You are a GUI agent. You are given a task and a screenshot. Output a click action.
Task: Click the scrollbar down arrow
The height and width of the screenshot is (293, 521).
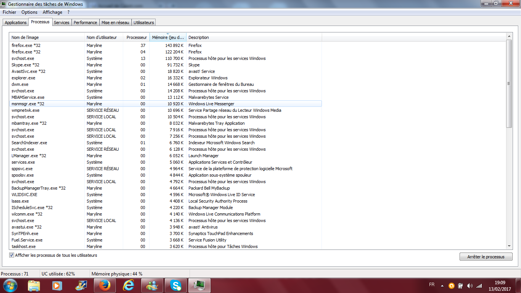click(509, 246)
